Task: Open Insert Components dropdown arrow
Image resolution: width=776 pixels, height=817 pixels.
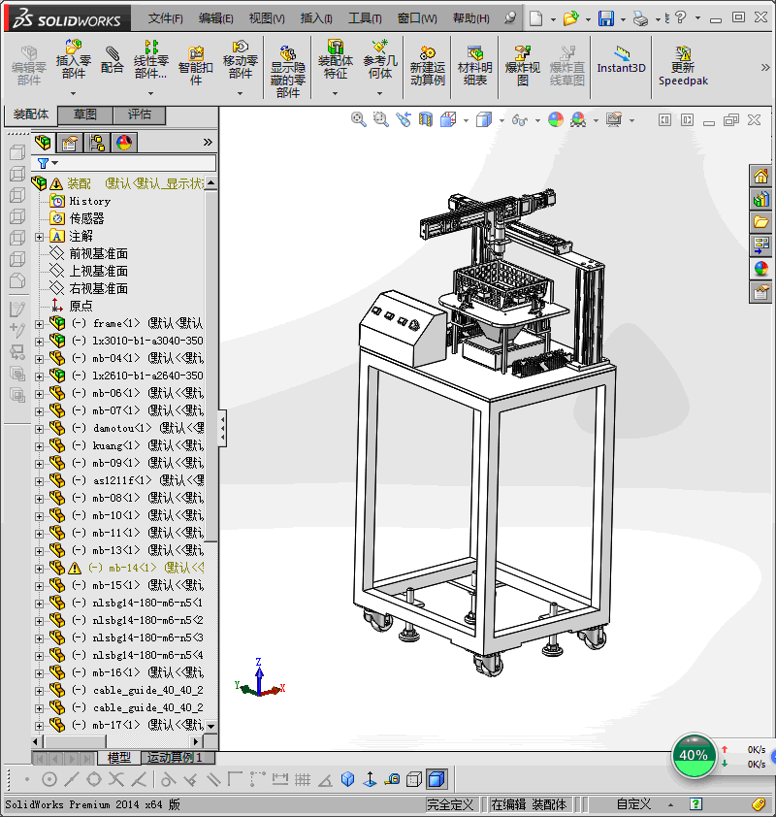Action: (x=74, y=93)
